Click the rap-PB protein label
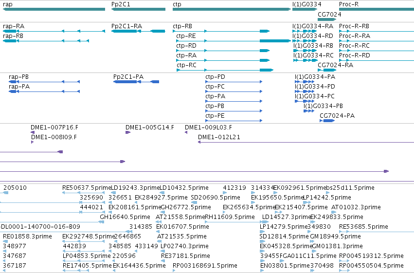The width and height of the screenshot is (414, 273). click(x=18, y=77)
